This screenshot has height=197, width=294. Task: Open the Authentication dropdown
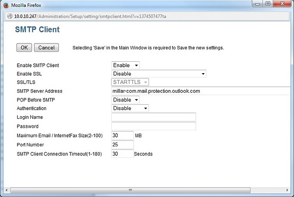[130, 108]
